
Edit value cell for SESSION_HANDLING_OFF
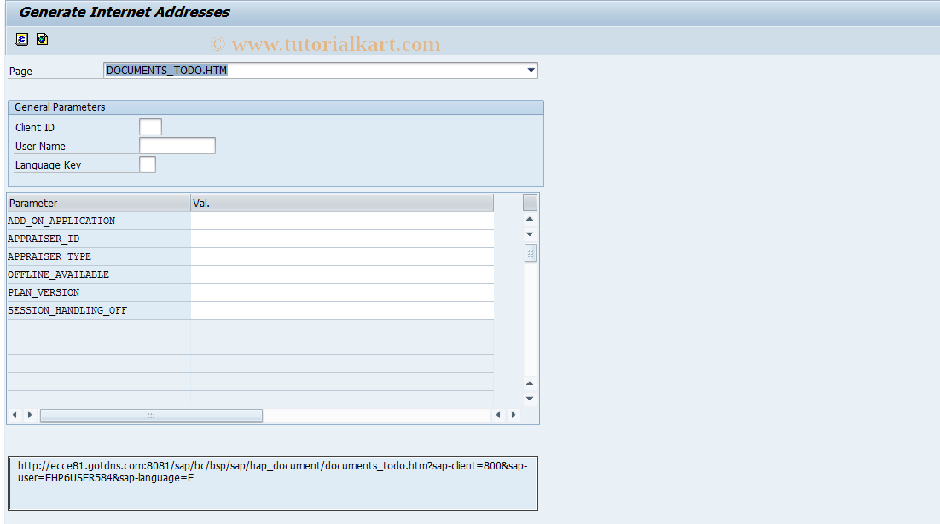click(342, 311)
